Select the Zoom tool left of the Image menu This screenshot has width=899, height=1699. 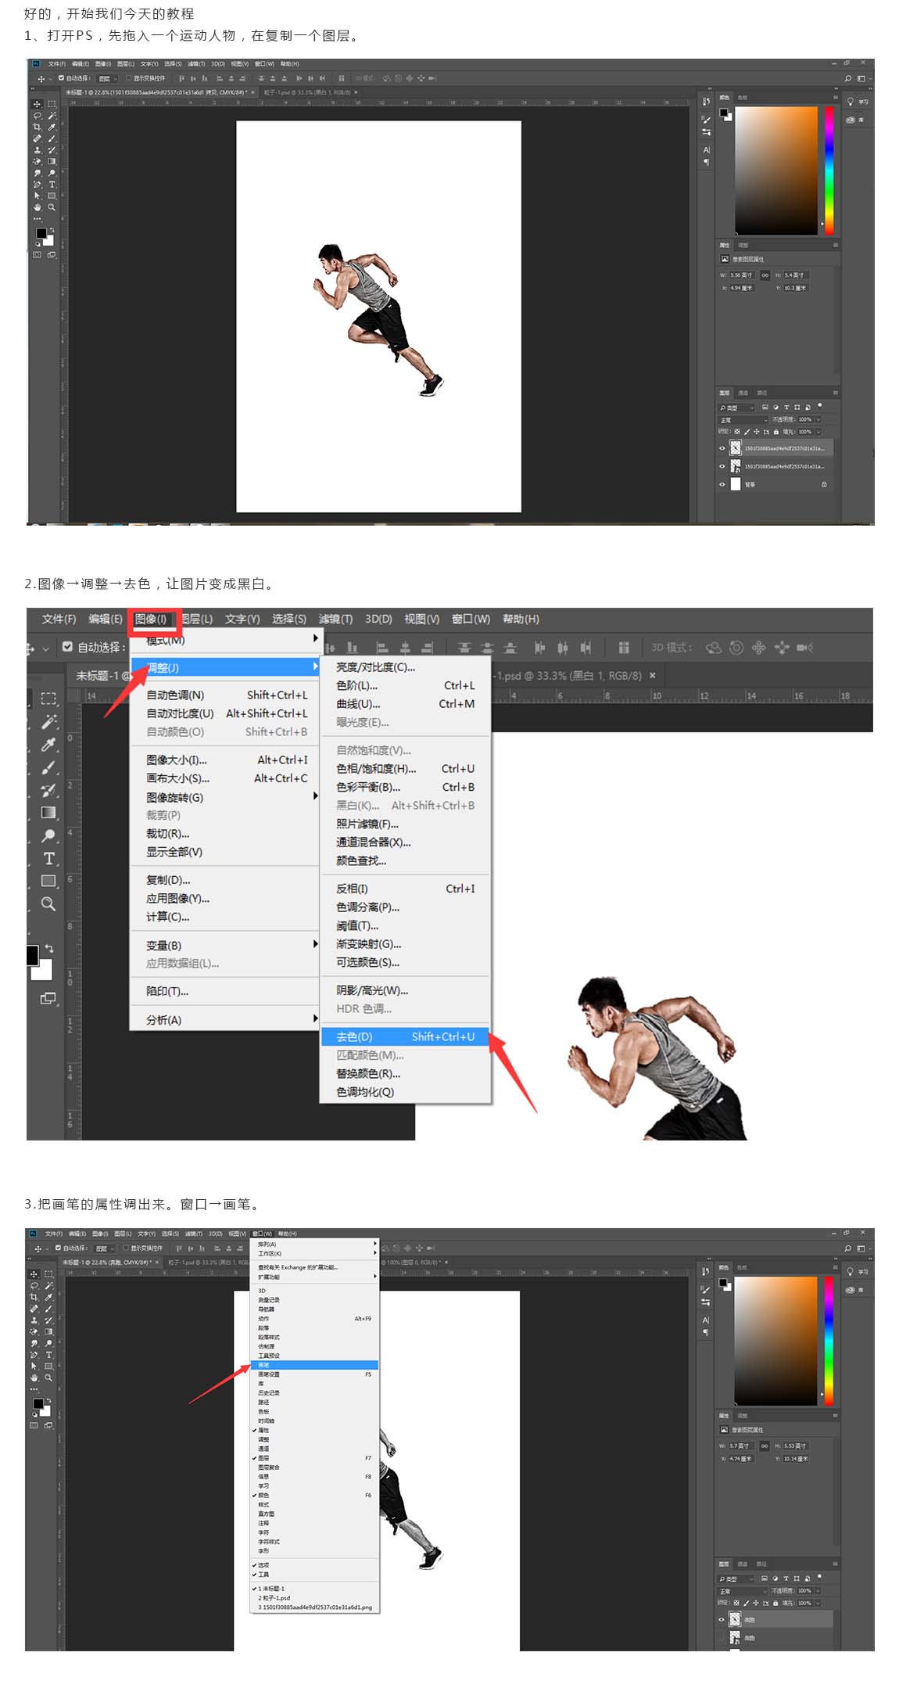coord(48,904)
